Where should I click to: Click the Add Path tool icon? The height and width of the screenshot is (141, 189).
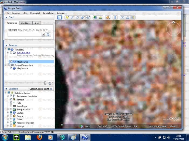[x=77, y=17]
